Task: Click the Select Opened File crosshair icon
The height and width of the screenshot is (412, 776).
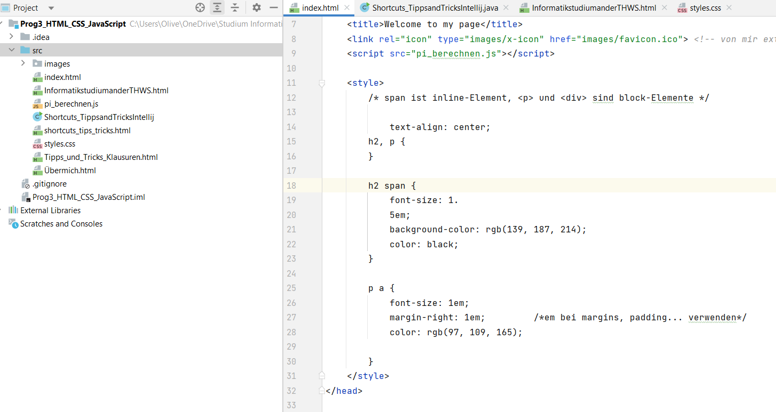Action: click(200, 7)
